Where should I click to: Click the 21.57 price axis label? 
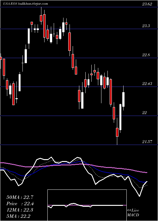point(147,142)
